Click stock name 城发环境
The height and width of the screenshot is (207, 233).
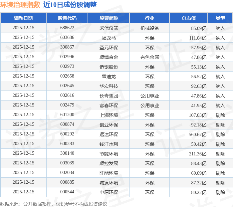(x=109, y=183)
